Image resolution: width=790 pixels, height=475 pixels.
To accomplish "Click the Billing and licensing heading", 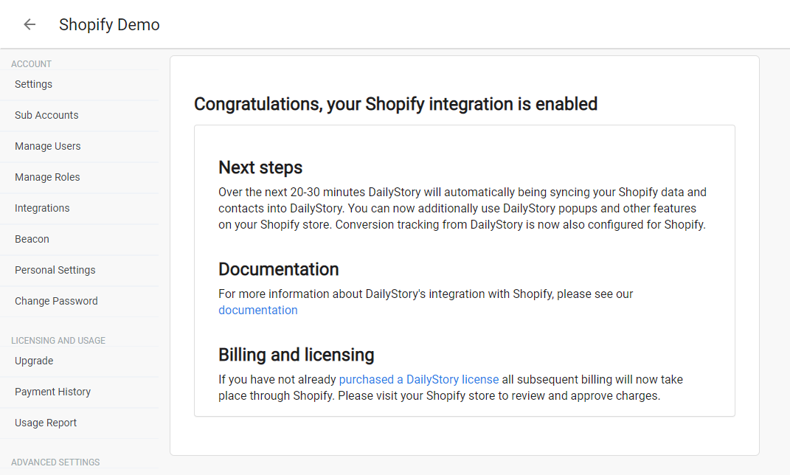I will [297, 355].
